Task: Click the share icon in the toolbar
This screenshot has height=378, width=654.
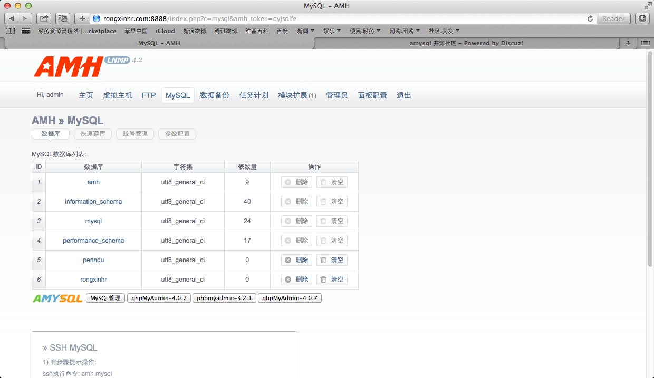Action: [x=44, y=18]
